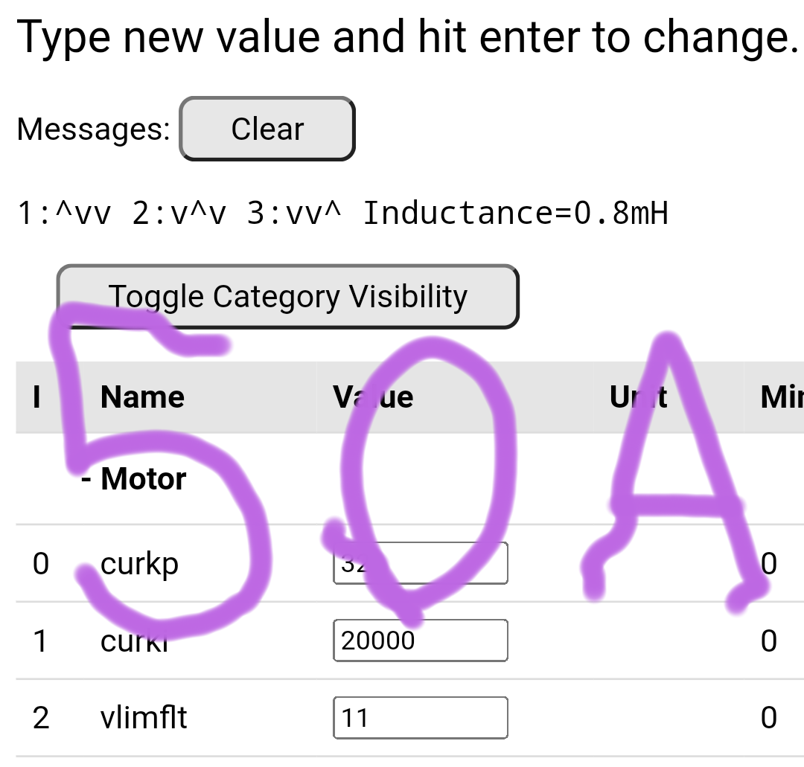
Task: Select the vlimflt parameter name
Action: click(144, 718)
